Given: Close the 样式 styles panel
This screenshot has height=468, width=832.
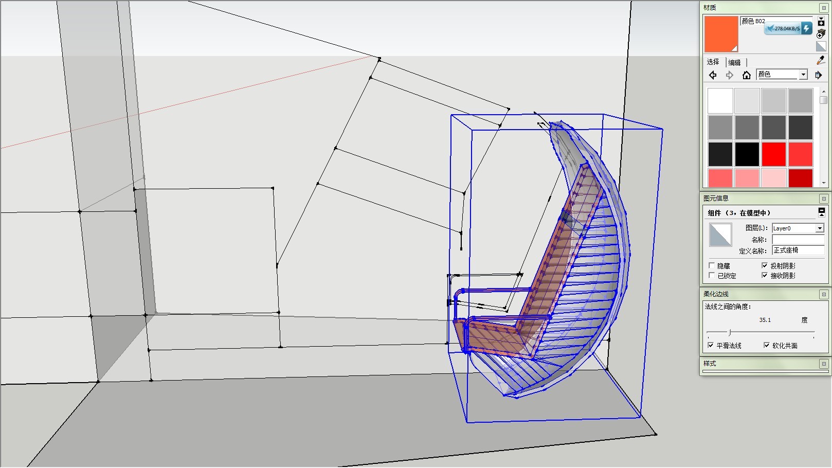Looking at the screenshot, I should tap(824, 364).
